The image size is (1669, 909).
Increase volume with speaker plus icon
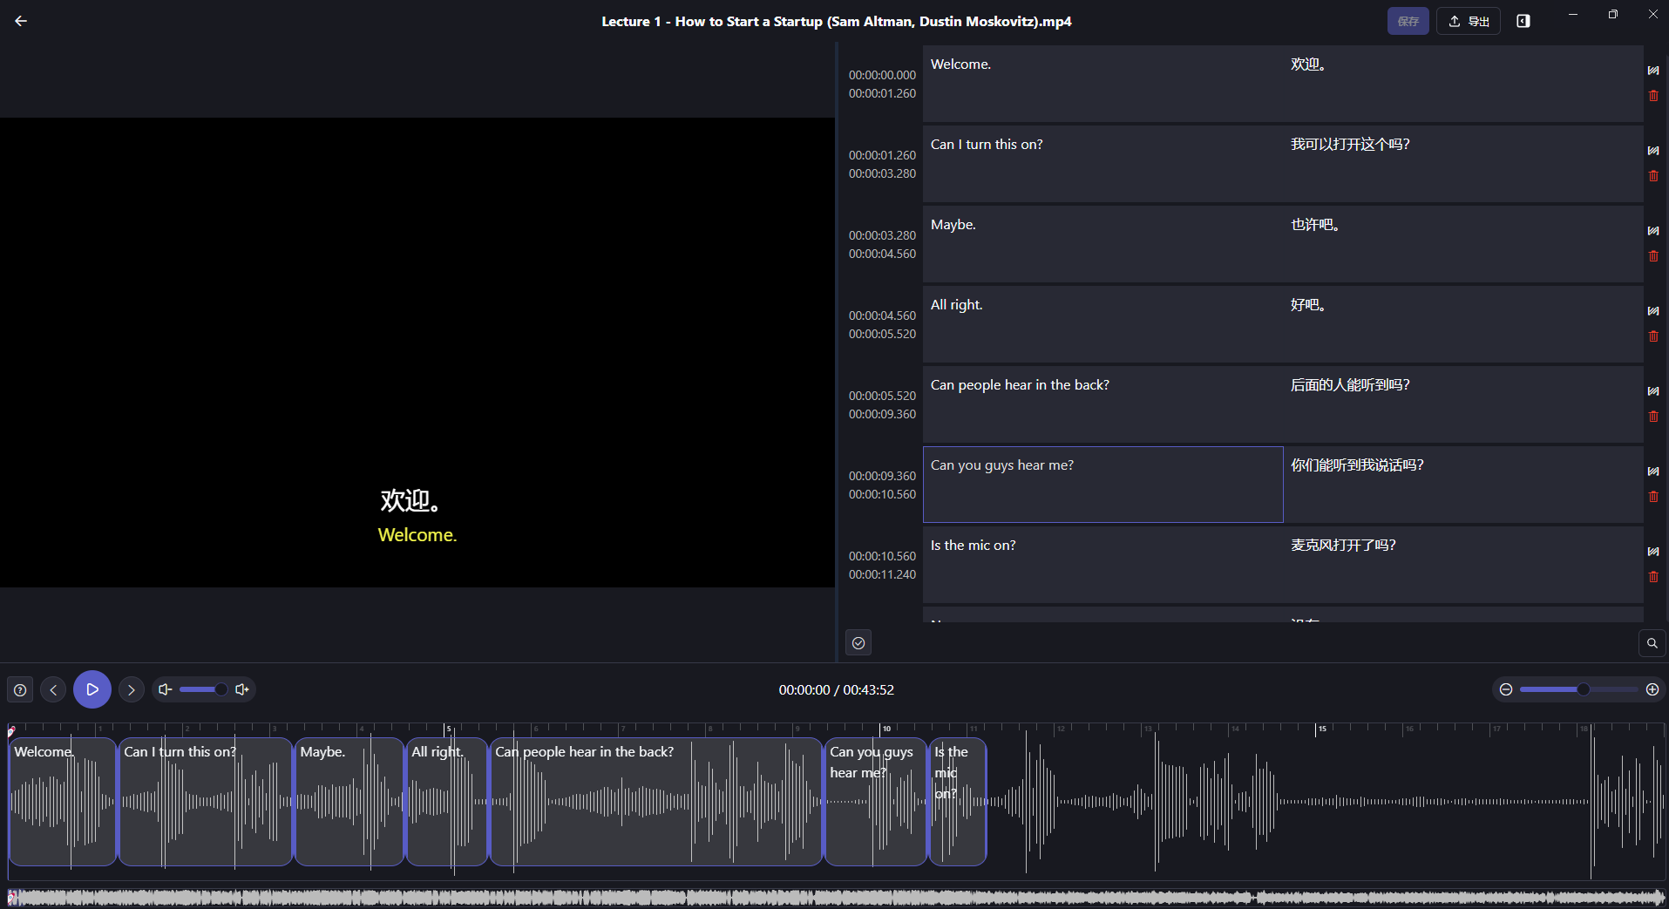point(242,689)
